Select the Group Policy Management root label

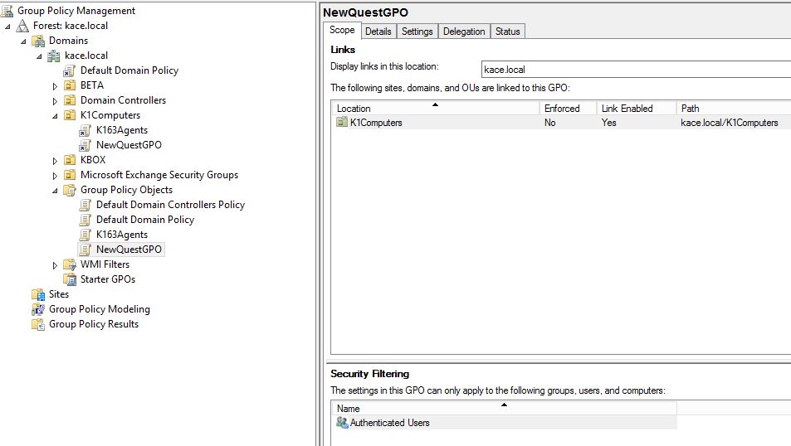coord(76,11)
